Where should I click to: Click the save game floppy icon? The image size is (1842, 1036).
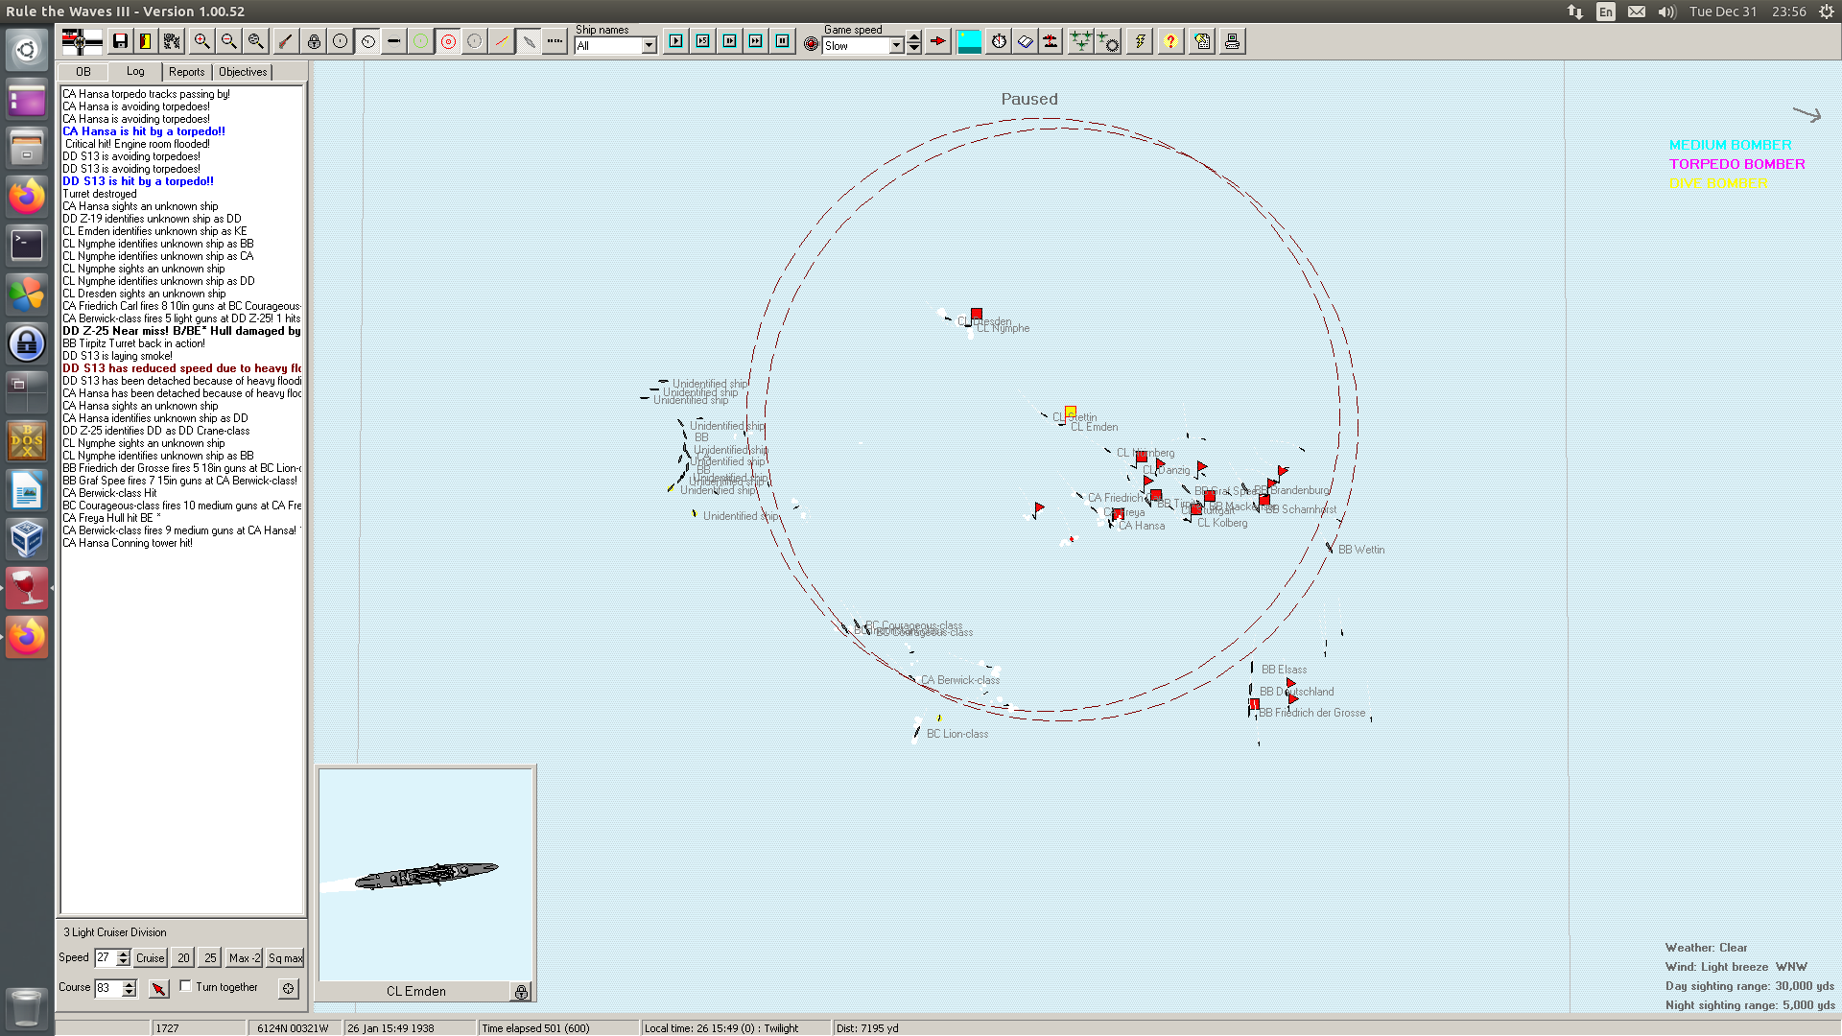(120, 41)
